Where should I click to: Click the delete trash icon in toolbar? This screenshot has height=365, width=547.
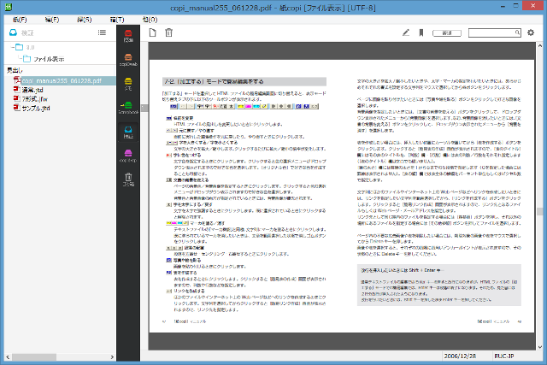pyautogui.click(x=168, y=33)
